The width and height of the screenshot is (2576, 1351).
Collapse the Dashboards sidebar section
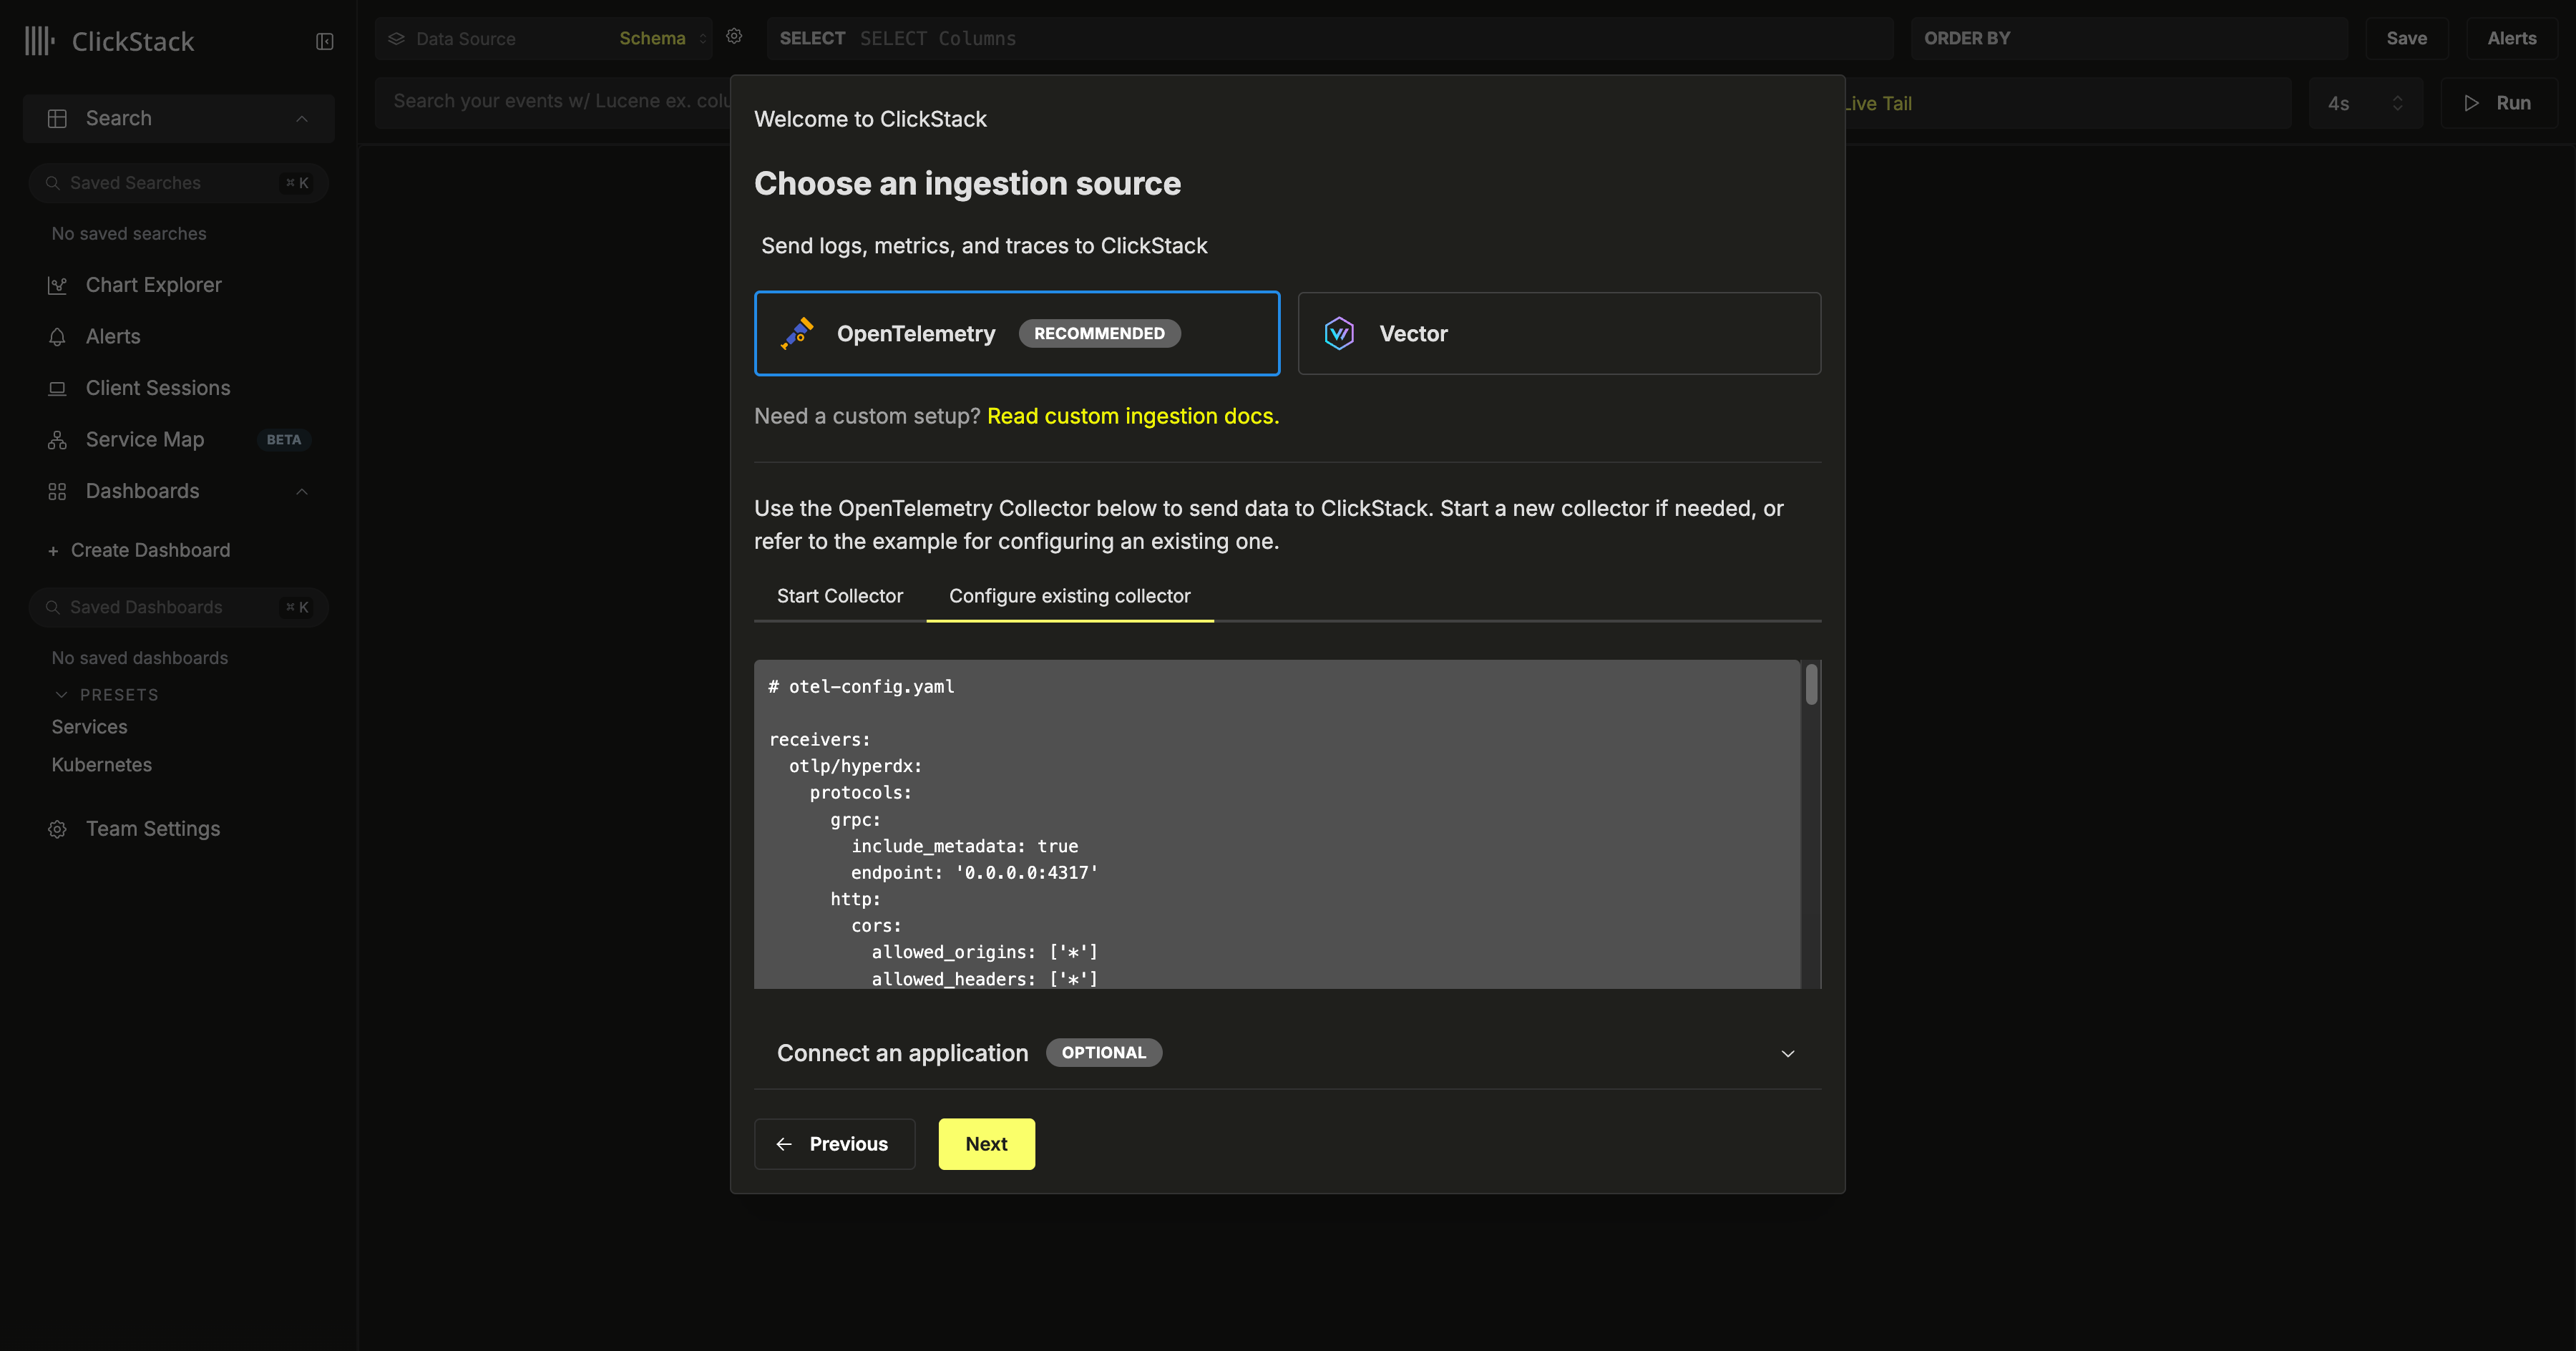click(301, 491)
